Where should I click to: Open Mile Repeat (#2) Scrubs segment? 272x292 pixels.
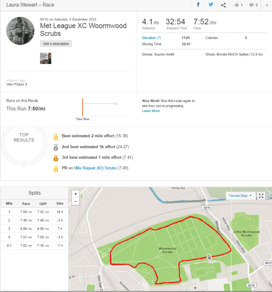95,168
